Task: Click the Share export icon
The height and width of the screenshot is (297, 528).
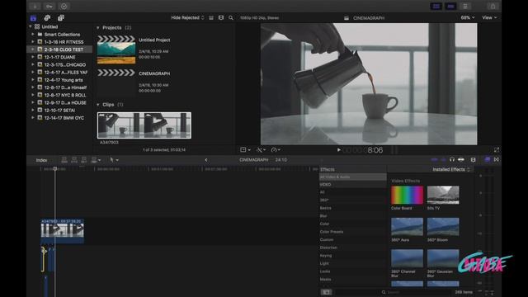Action: (x=493, y=6)
